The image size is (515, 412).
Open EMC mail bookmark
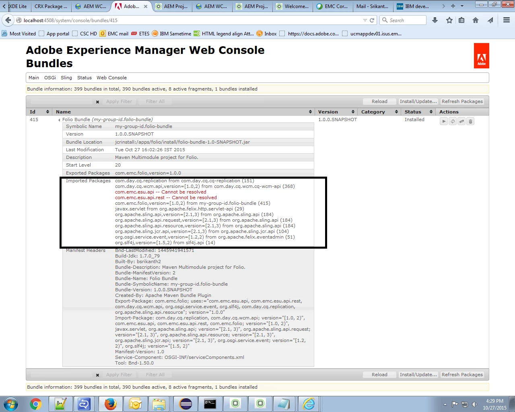(114, 34)
